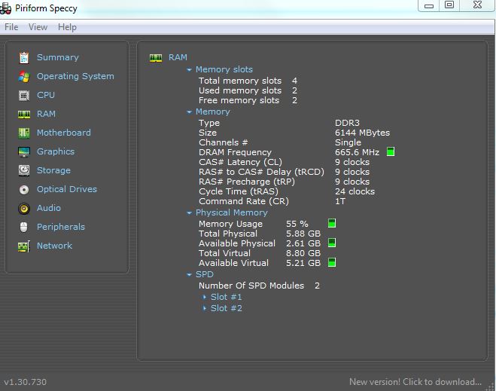Expand Slot #2 details
This screenshot has width=496, height=391.
point(205,308)
